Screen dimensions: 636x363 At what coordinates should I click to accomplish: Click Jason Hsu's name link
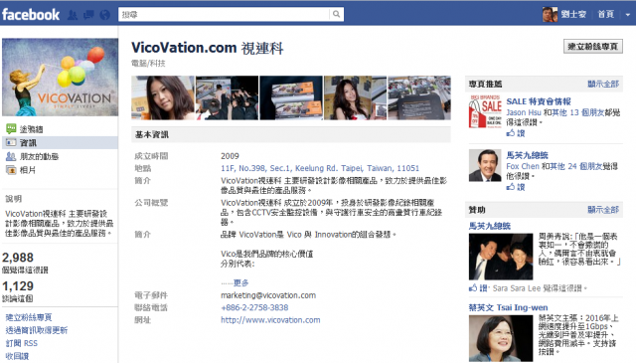pos(524,112)
